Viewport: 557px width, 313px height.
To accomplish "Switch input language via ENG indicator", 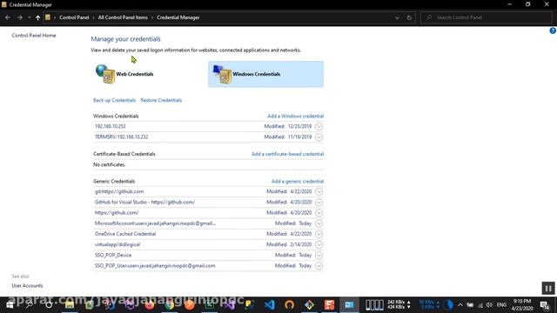I will coord(501,305).
